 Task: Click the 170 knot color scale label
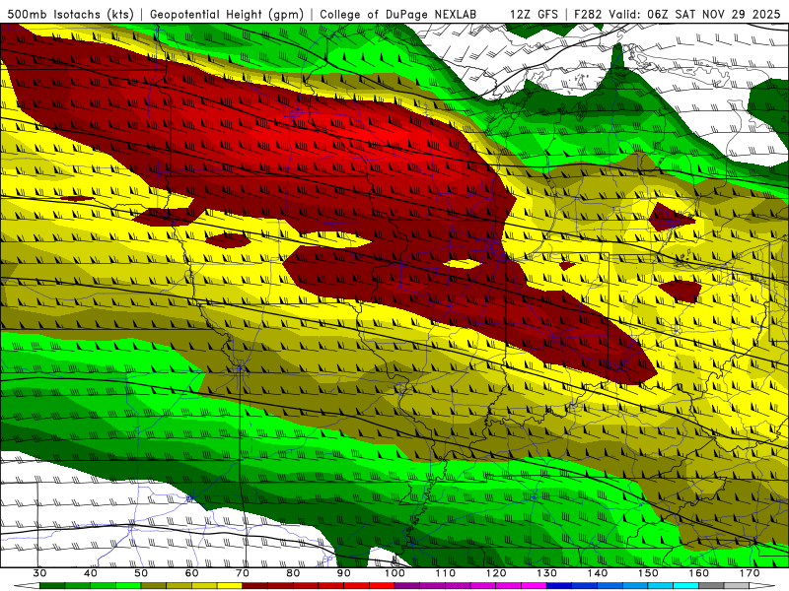[750, 573]
